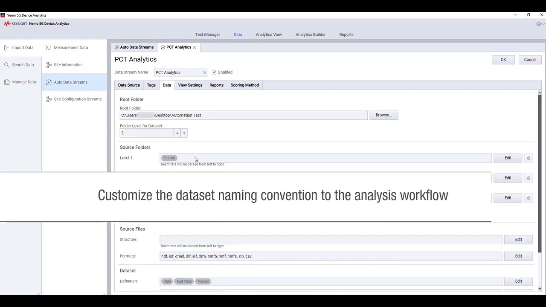The image size is (546, 307).
Task: Close the PCT Analytics tab
Action: tap(195, 47)
